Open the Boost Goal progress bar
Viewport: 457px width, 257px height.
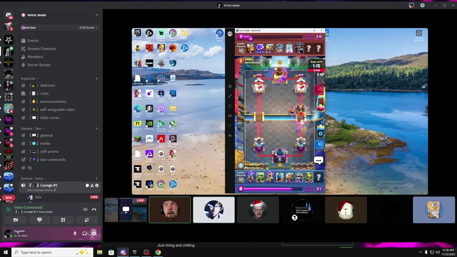pyautogui.click(x=60, y=27)
